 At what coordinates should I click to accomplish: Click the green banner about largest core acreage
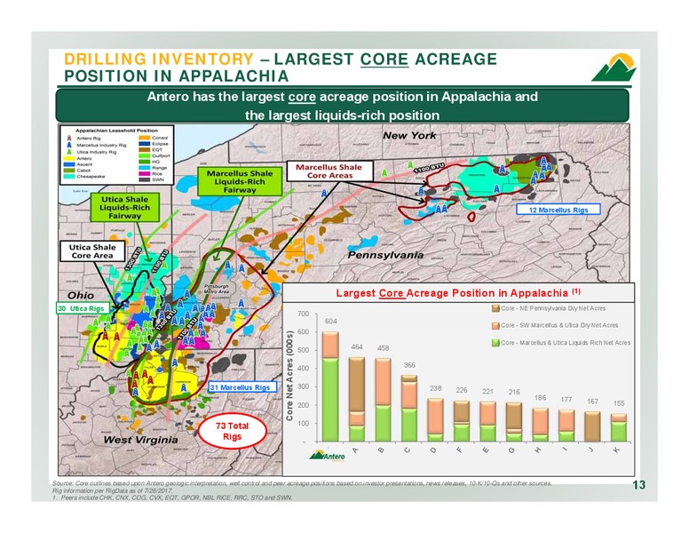(x=342, y=106)
